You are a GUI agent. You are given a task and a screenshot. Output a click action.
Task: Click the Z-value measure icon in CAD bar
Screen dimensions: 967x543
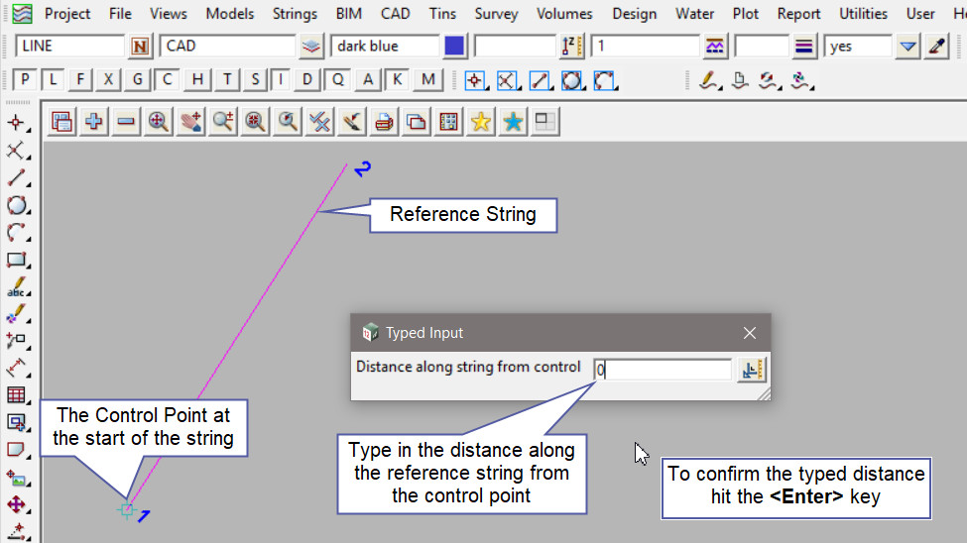point(571,47)
